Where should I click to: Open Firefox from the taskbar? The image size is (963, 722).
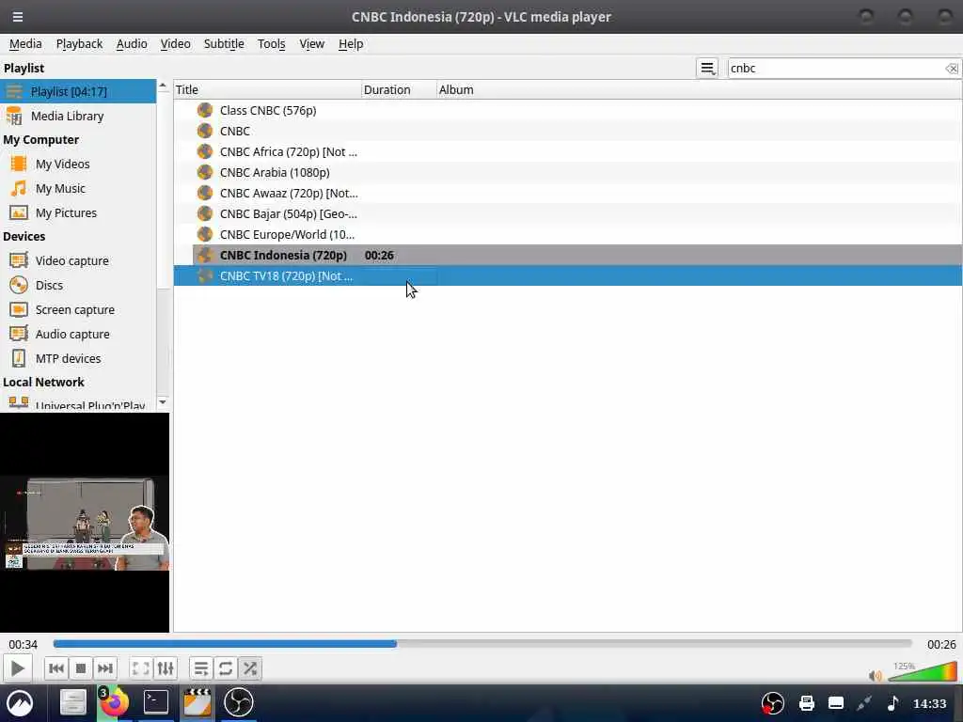click(114, 703)
